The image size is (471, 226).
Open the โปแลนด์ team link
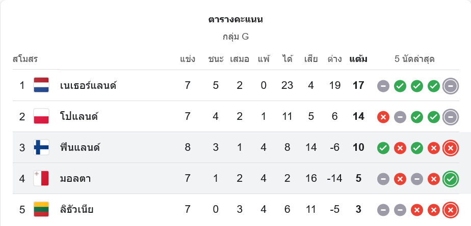[x=78, y=116]
